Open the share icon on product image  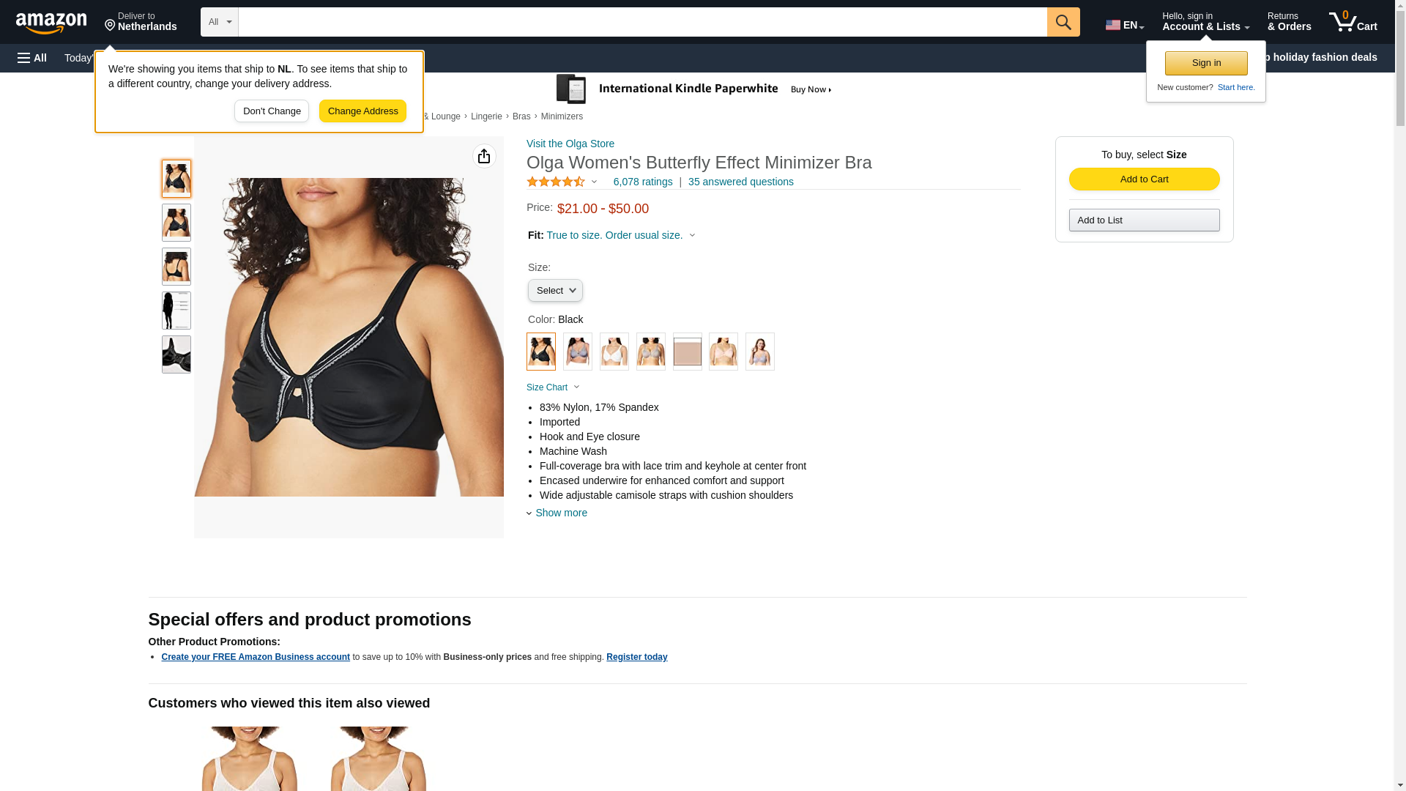(484, 156)
